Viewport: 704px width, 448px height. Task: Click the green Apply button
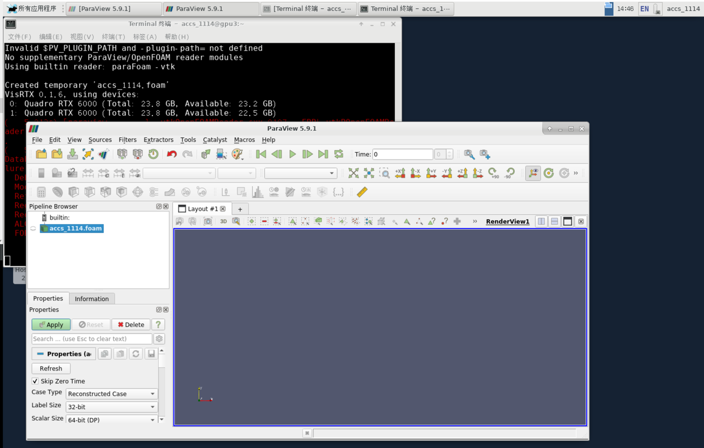[51, 325]
